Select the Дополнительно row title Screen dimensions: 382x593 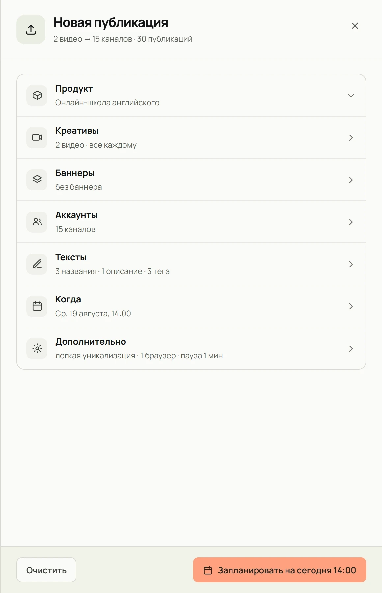tap(91, 342)
